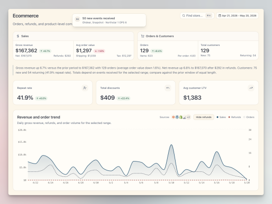The image size is (272, 204).
Task: Toggle the Sales series in chart legend
Action: (x=221, y=117)
